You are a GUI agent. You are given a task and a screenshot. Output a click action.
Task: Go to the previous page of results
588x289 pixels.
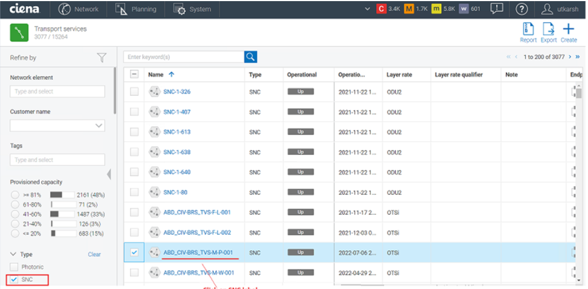(516, 57)
